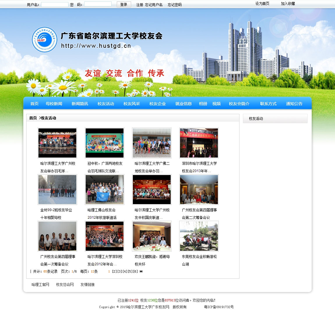Open the 哈理工官网 footer link
Viewport: 335px width, 318px height.
40,285
